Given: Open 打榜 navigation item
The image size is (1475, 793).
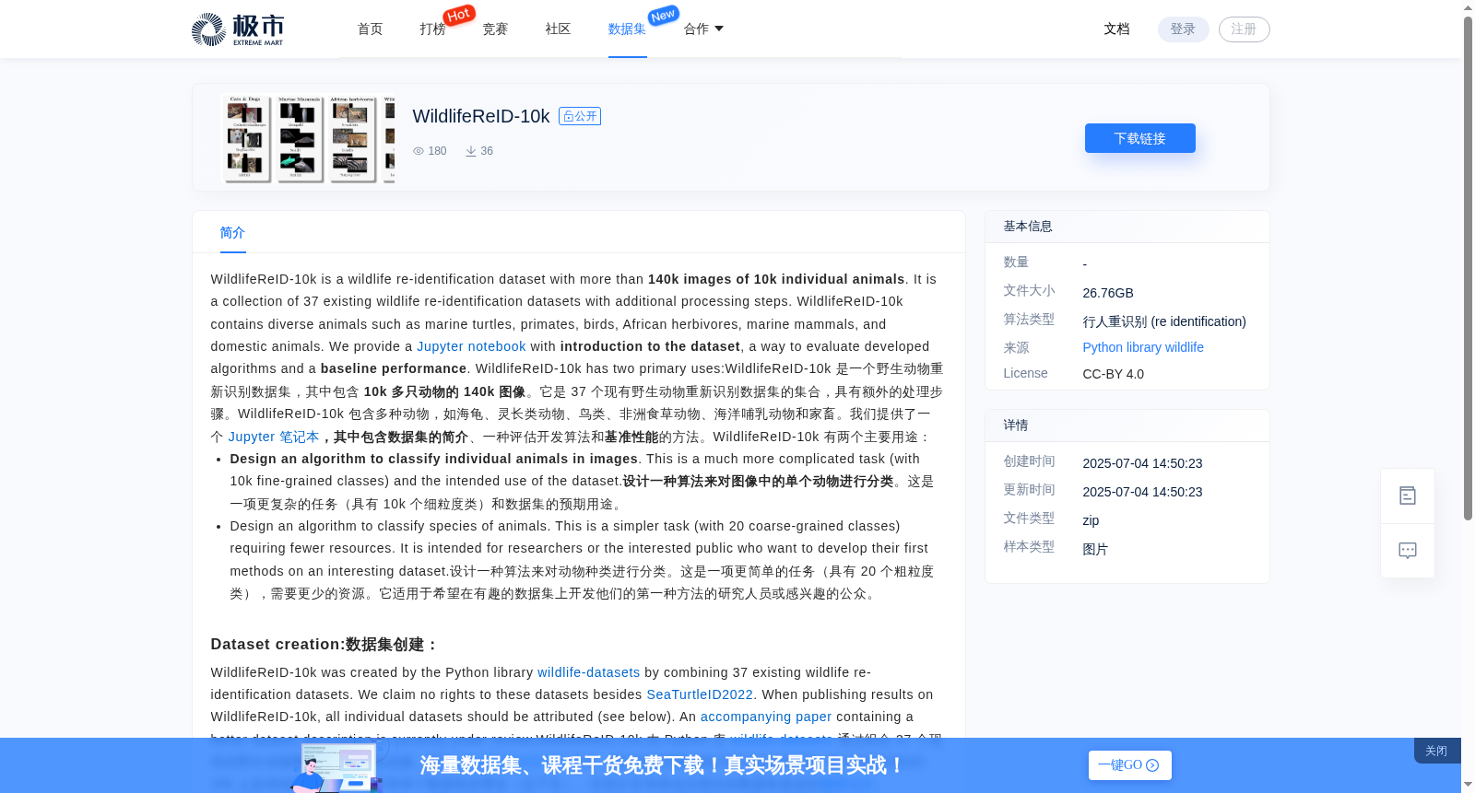Looking at the screenshot, I should pos(432,29).
